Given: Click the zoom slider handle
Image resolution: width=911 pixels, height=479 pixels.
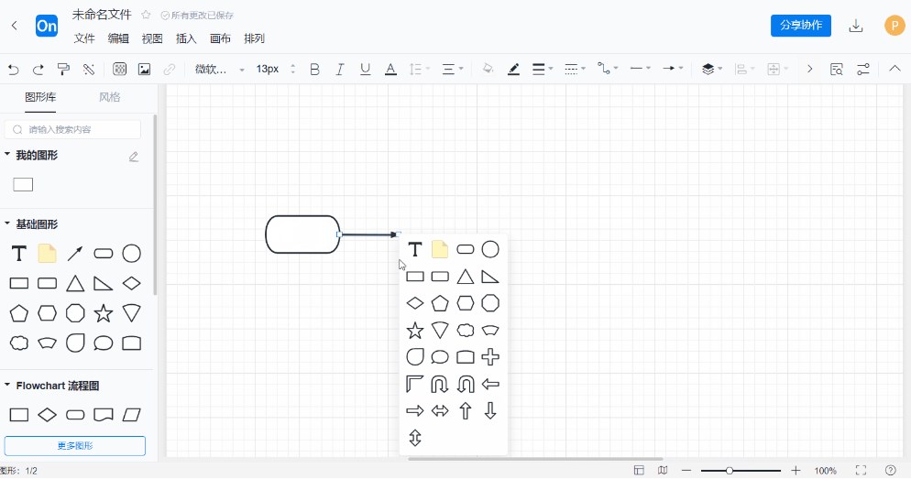Looking at the screenshot, I should 730,471.
